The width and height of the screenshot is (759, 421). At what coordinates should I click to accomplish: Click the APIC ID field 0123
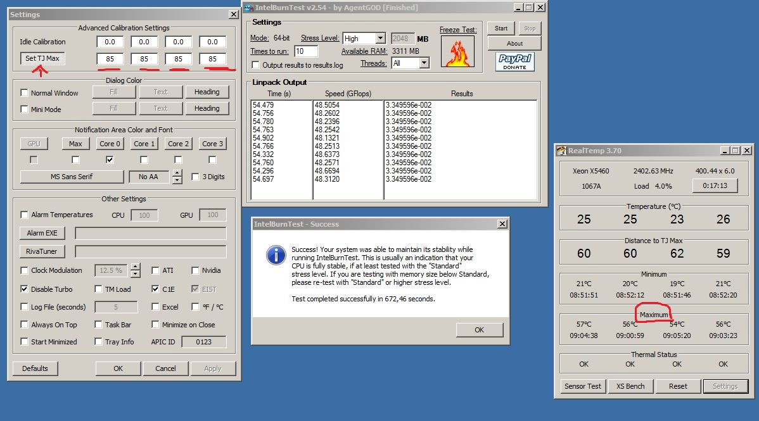click(204, 342)
